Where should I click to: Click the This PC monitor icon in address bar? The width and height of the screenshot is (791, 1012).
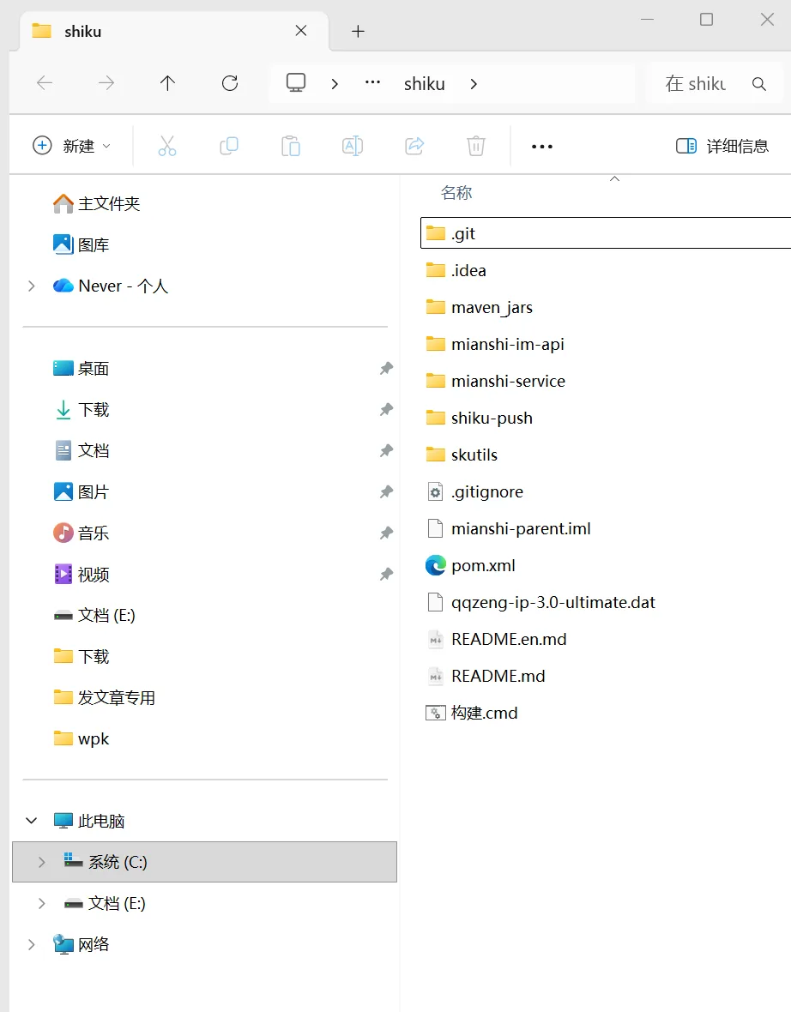point(296,82)
